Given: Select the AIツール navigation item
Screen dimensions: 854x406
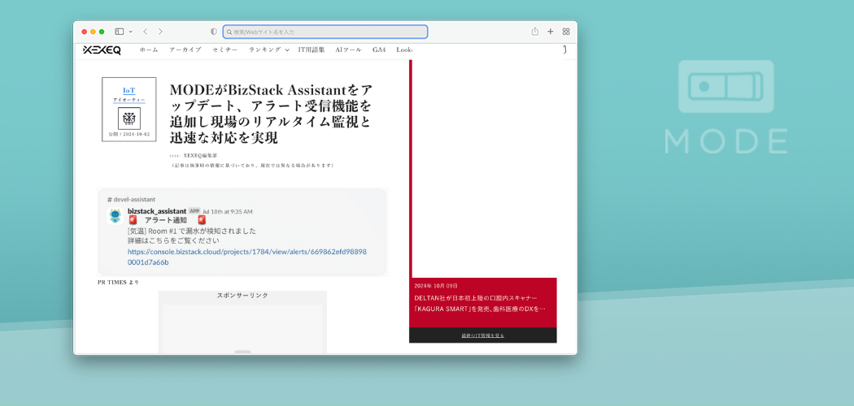Looking at the screenshot, I should [x=348, y=50].
